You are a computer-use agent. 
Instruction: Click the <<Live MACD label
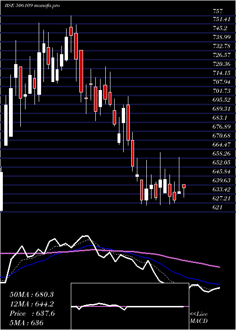click(199, 318)
